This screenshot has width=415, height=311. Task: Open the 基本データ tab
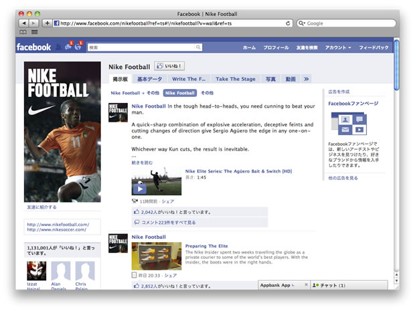149,79
